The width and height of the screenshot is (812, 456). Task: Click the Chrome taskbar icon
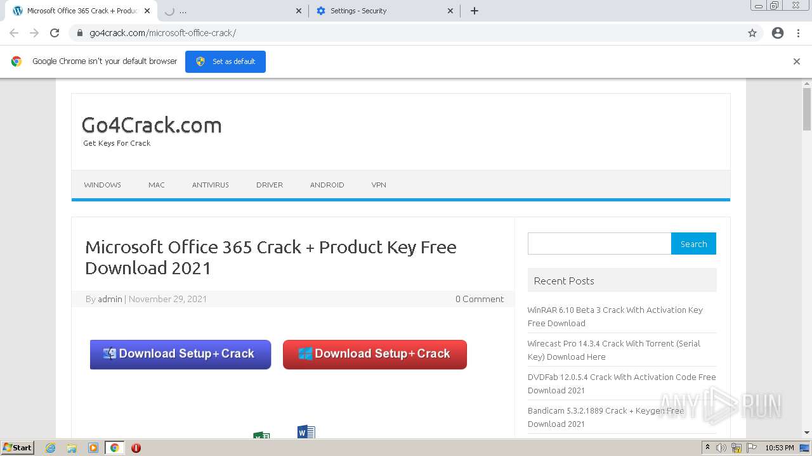pos(114,448)
